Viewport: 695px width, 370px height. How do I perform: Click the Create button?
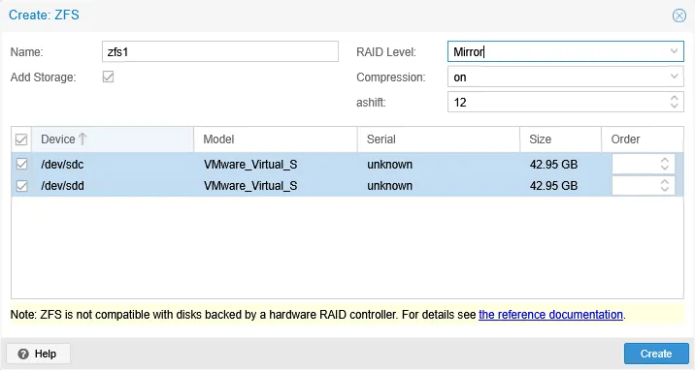[x=656, y=354]
